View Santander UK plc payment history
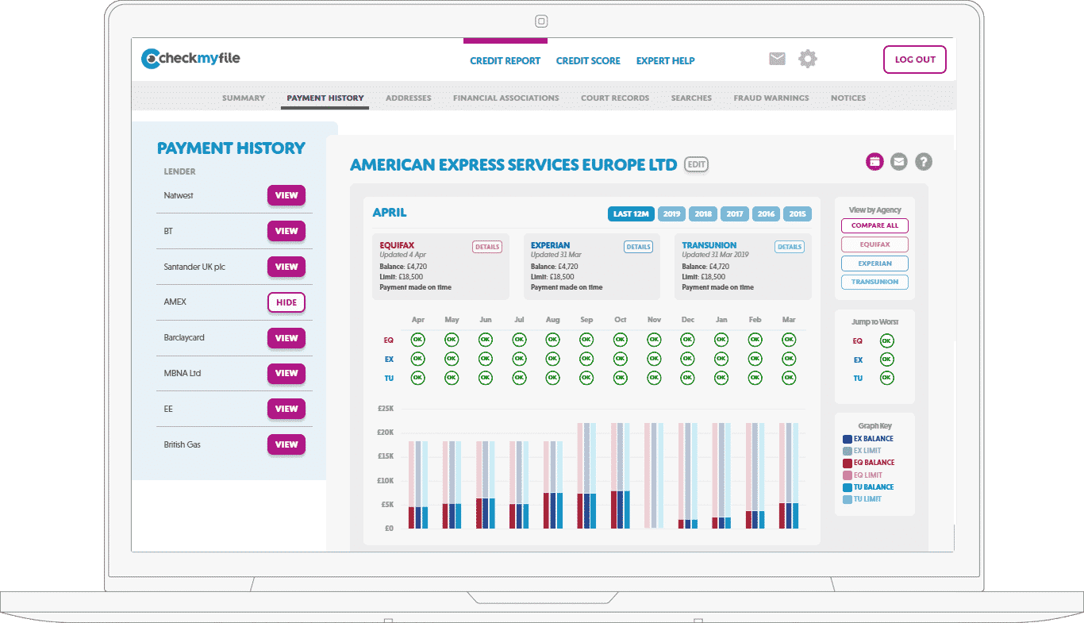The image size is (1084, 623). tap(286, 267)
